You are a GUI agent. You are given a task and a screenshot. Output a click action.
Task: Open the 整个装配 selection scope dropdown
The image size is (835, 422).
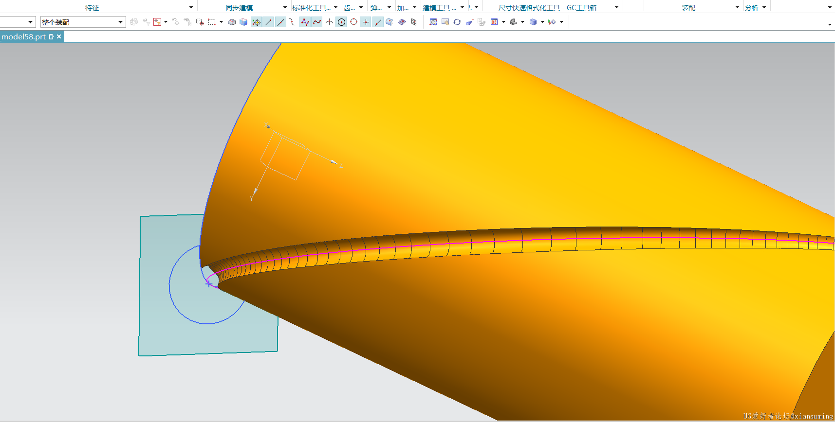pyautogui.click(x=120, y=22)
